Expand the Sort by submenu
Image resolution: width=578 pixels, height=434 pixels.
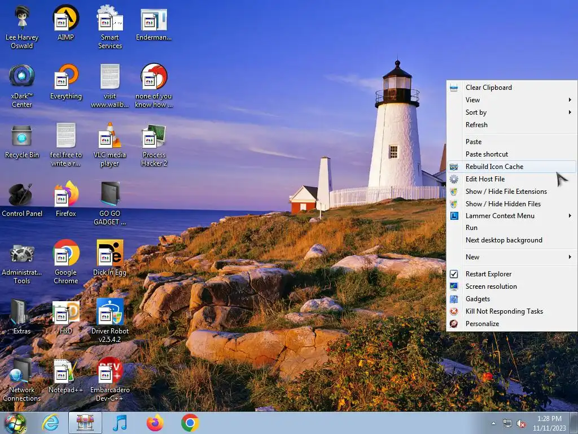click(512, 112)
